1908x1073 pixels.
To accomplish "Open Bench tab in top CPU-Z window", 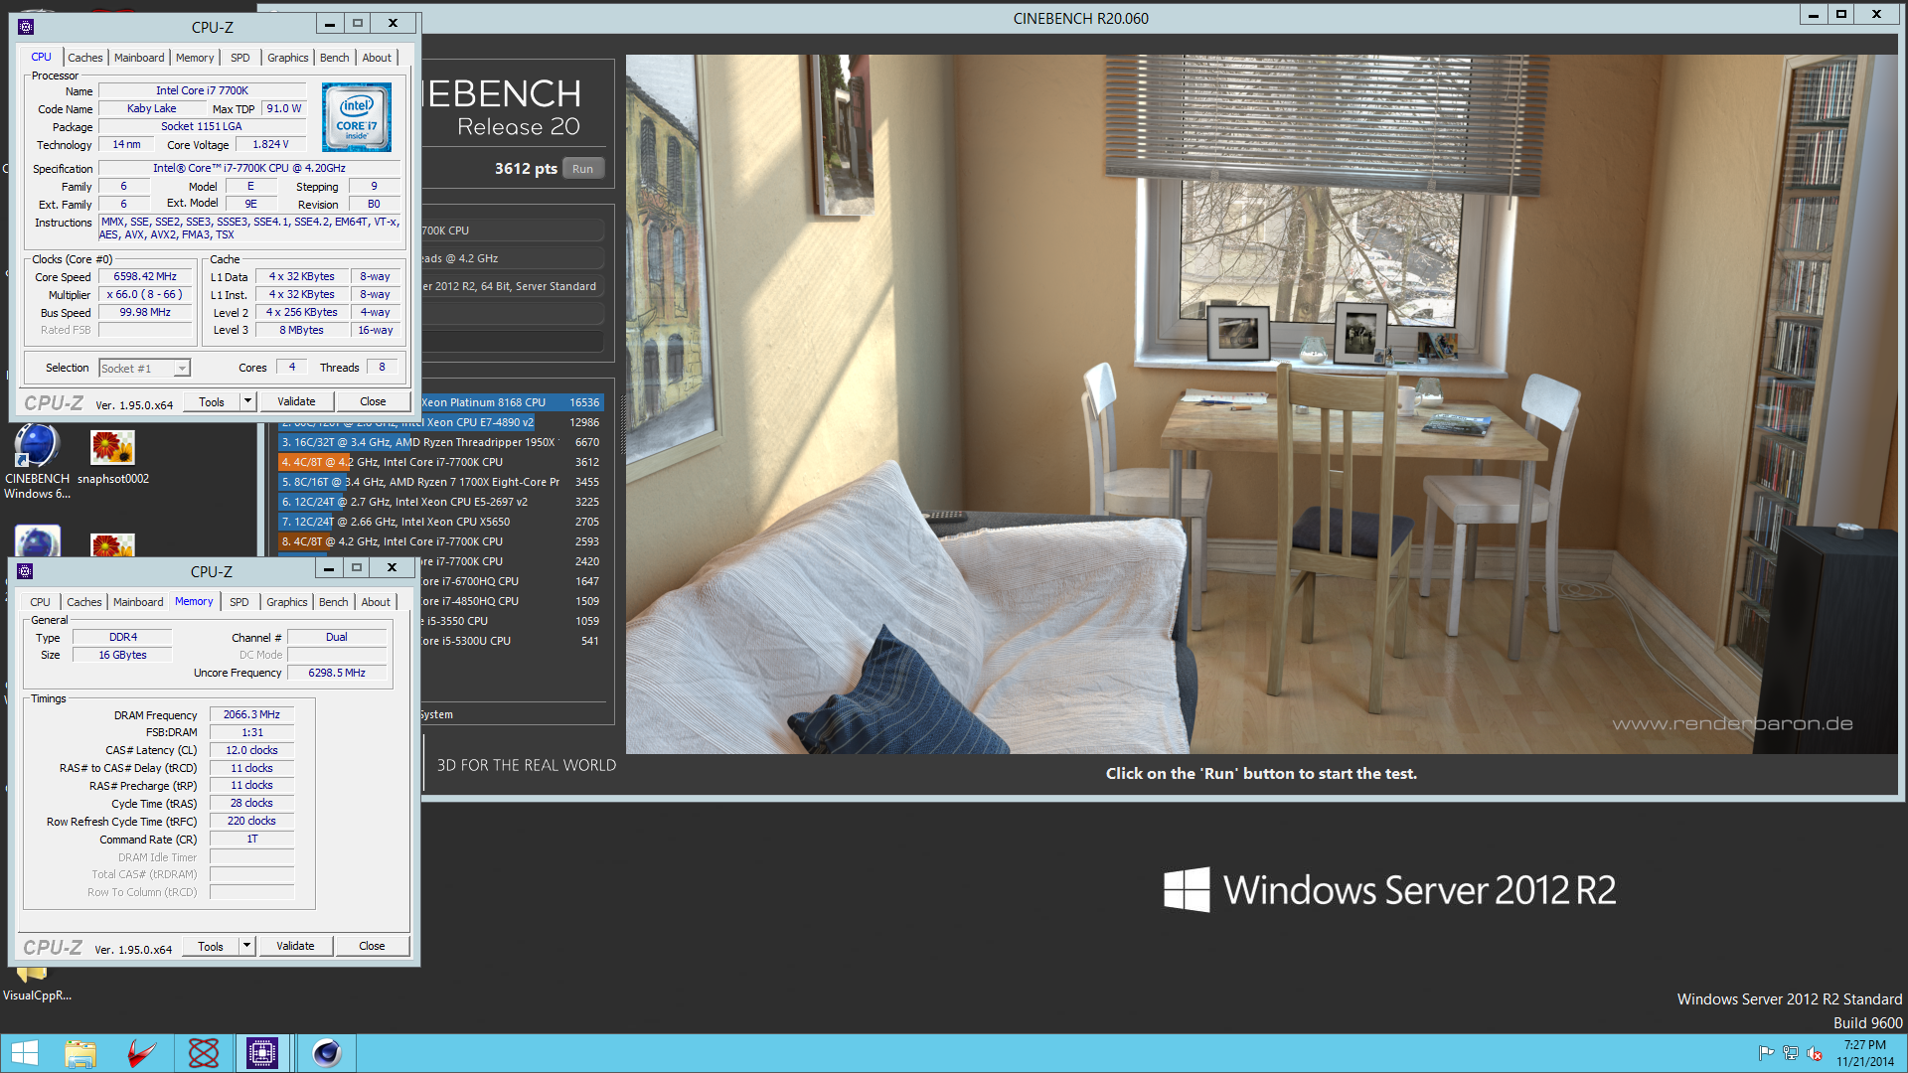I will click(335, 58).
